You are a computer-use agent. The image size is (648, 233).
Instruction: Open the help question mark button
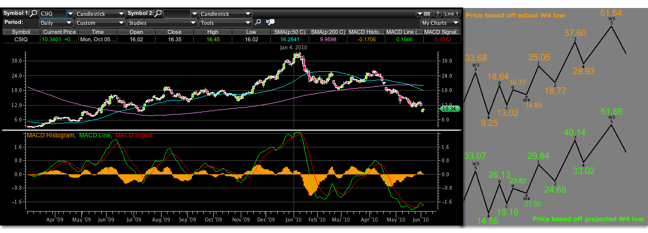click(x=437, y=14)
